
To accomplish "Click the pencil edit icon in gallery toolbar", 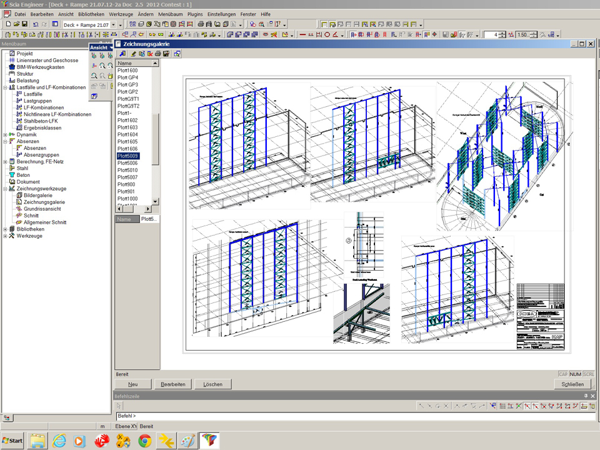I will click(x=133, y=54).
